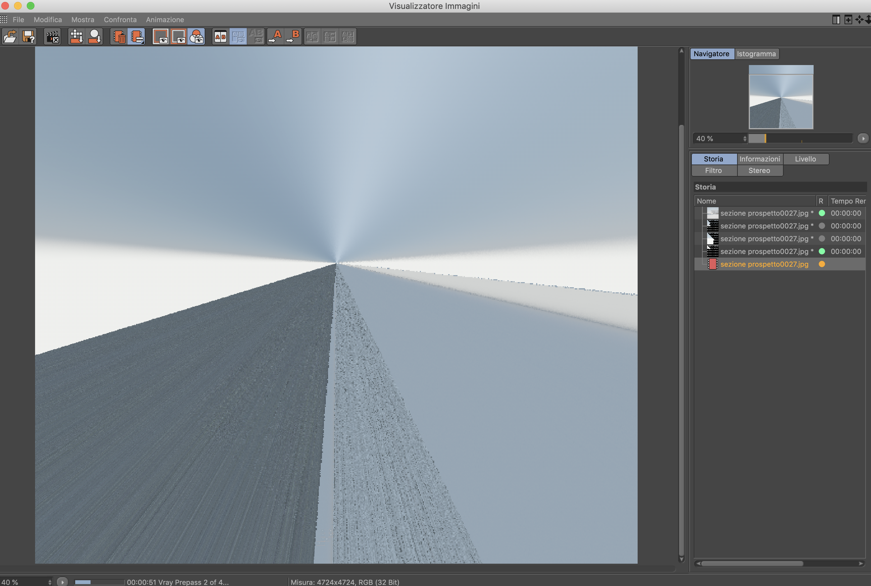Click the Set as A icon
This screenshot has height=586, width=871.
pos(275,37)
